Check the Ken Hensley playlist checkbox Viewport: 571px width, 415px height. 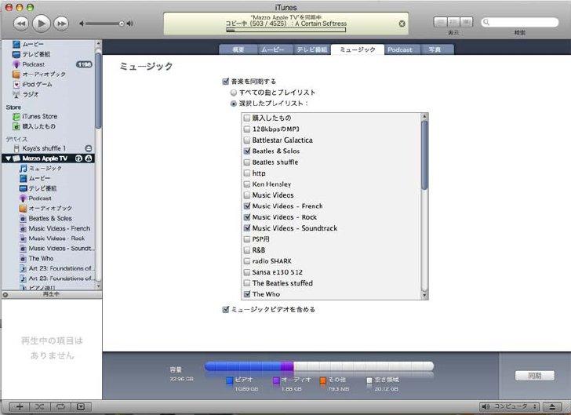click(247, 184)
